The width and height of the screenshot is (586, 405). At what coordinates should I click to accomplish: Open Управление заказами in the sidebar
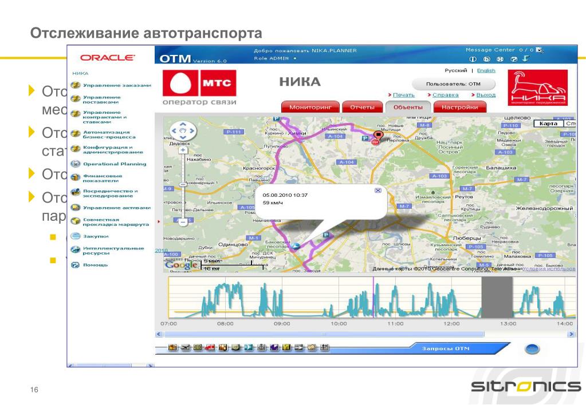117,85
